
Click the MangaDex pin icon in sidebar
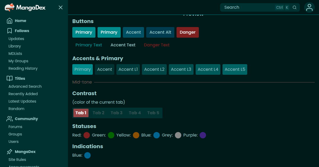10,152
